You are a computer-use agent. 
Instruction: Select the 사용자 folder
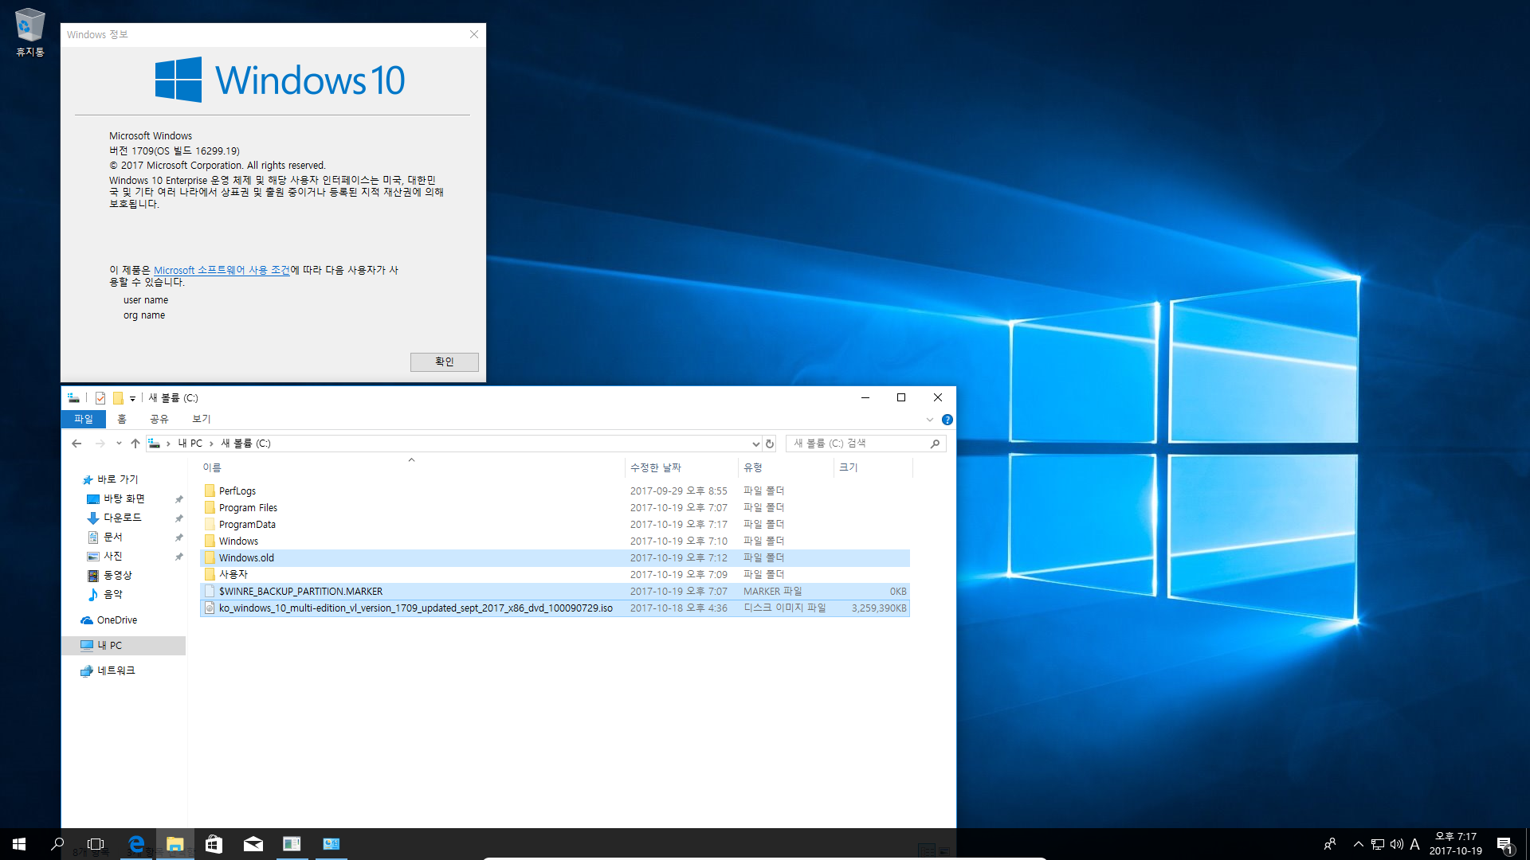pos(555,574)
